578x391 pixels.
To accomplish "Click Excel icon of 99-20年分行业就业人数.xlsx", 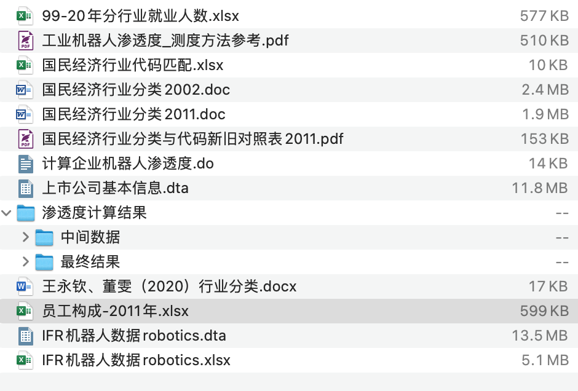I will pyautogui.click(x=25, y=16).
